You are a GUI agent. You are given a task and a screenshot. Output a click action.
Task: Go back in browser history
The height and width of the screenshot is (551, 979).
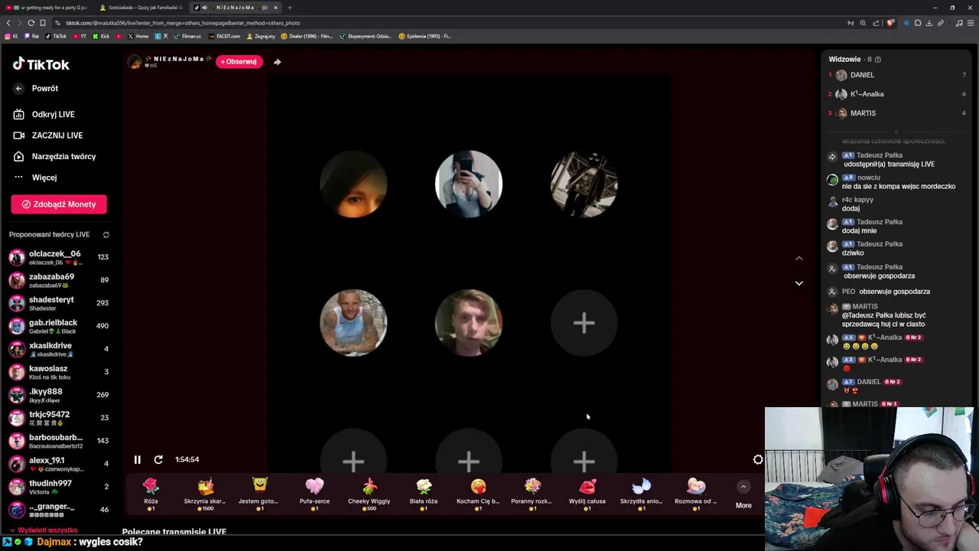pyautogui.click(x=8, y=23)
